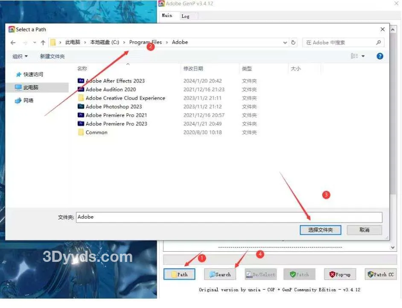
Task: Click the Help question mark icon
Action: tap(380, 56)
